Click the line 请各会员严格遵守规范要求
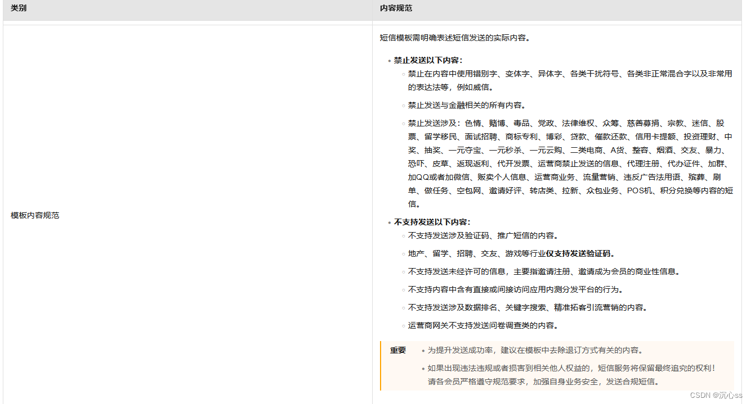Image resolution: width=751 pixels, height=404 pixels. tap(543, 382)
